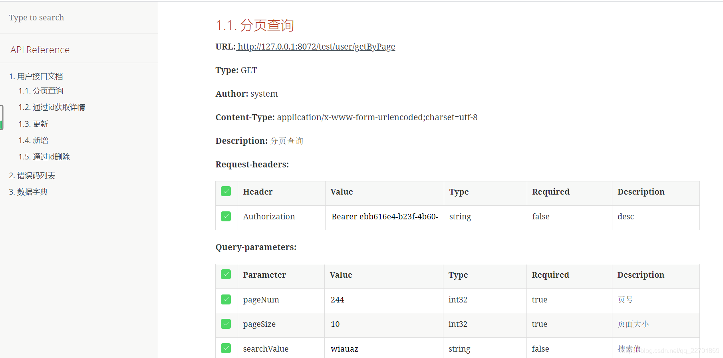Toggle the select-all checkbox in Request-headers table
The width and height of the screenshot is (723, 358).
[x=226, y=191]
